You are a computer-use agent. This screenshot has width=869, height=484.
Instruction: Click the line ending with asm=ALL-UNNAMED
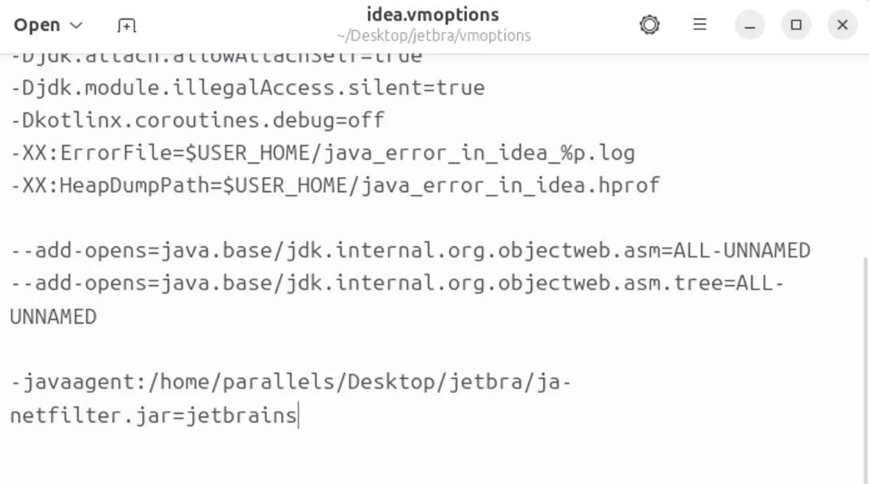click(410, 251)
